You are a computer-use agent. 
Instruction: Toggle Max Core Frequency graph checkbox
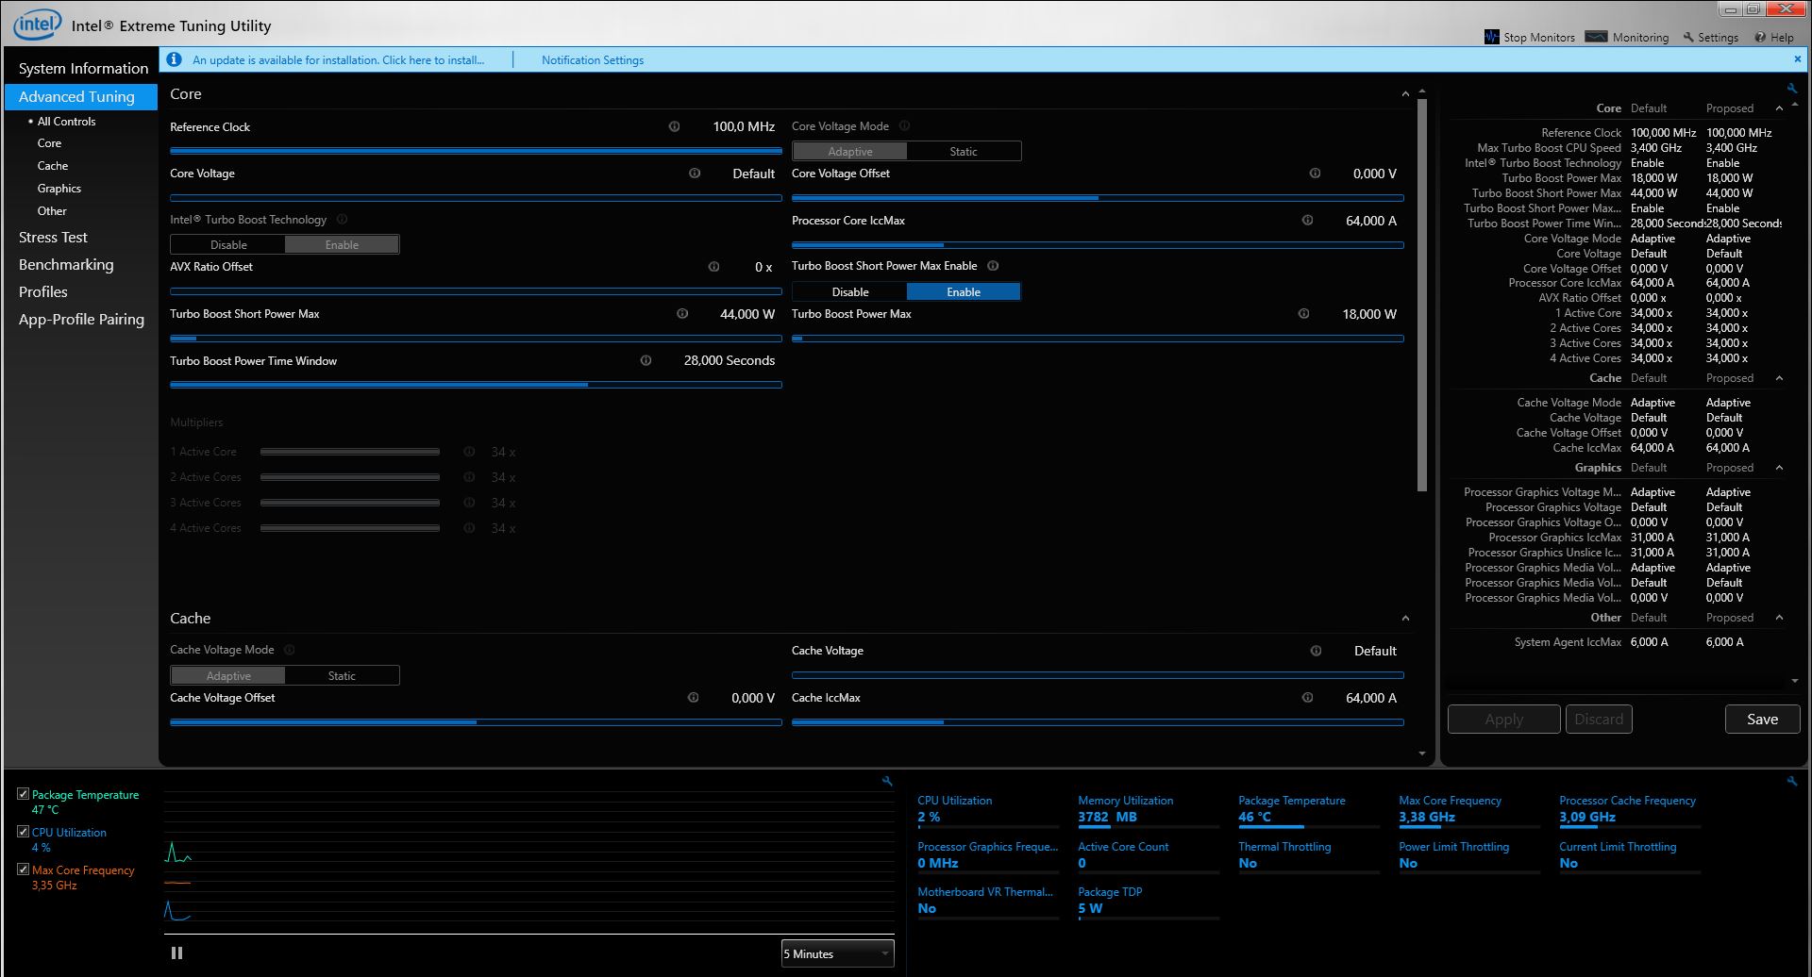pyautogui.click(x=23, y=869)
